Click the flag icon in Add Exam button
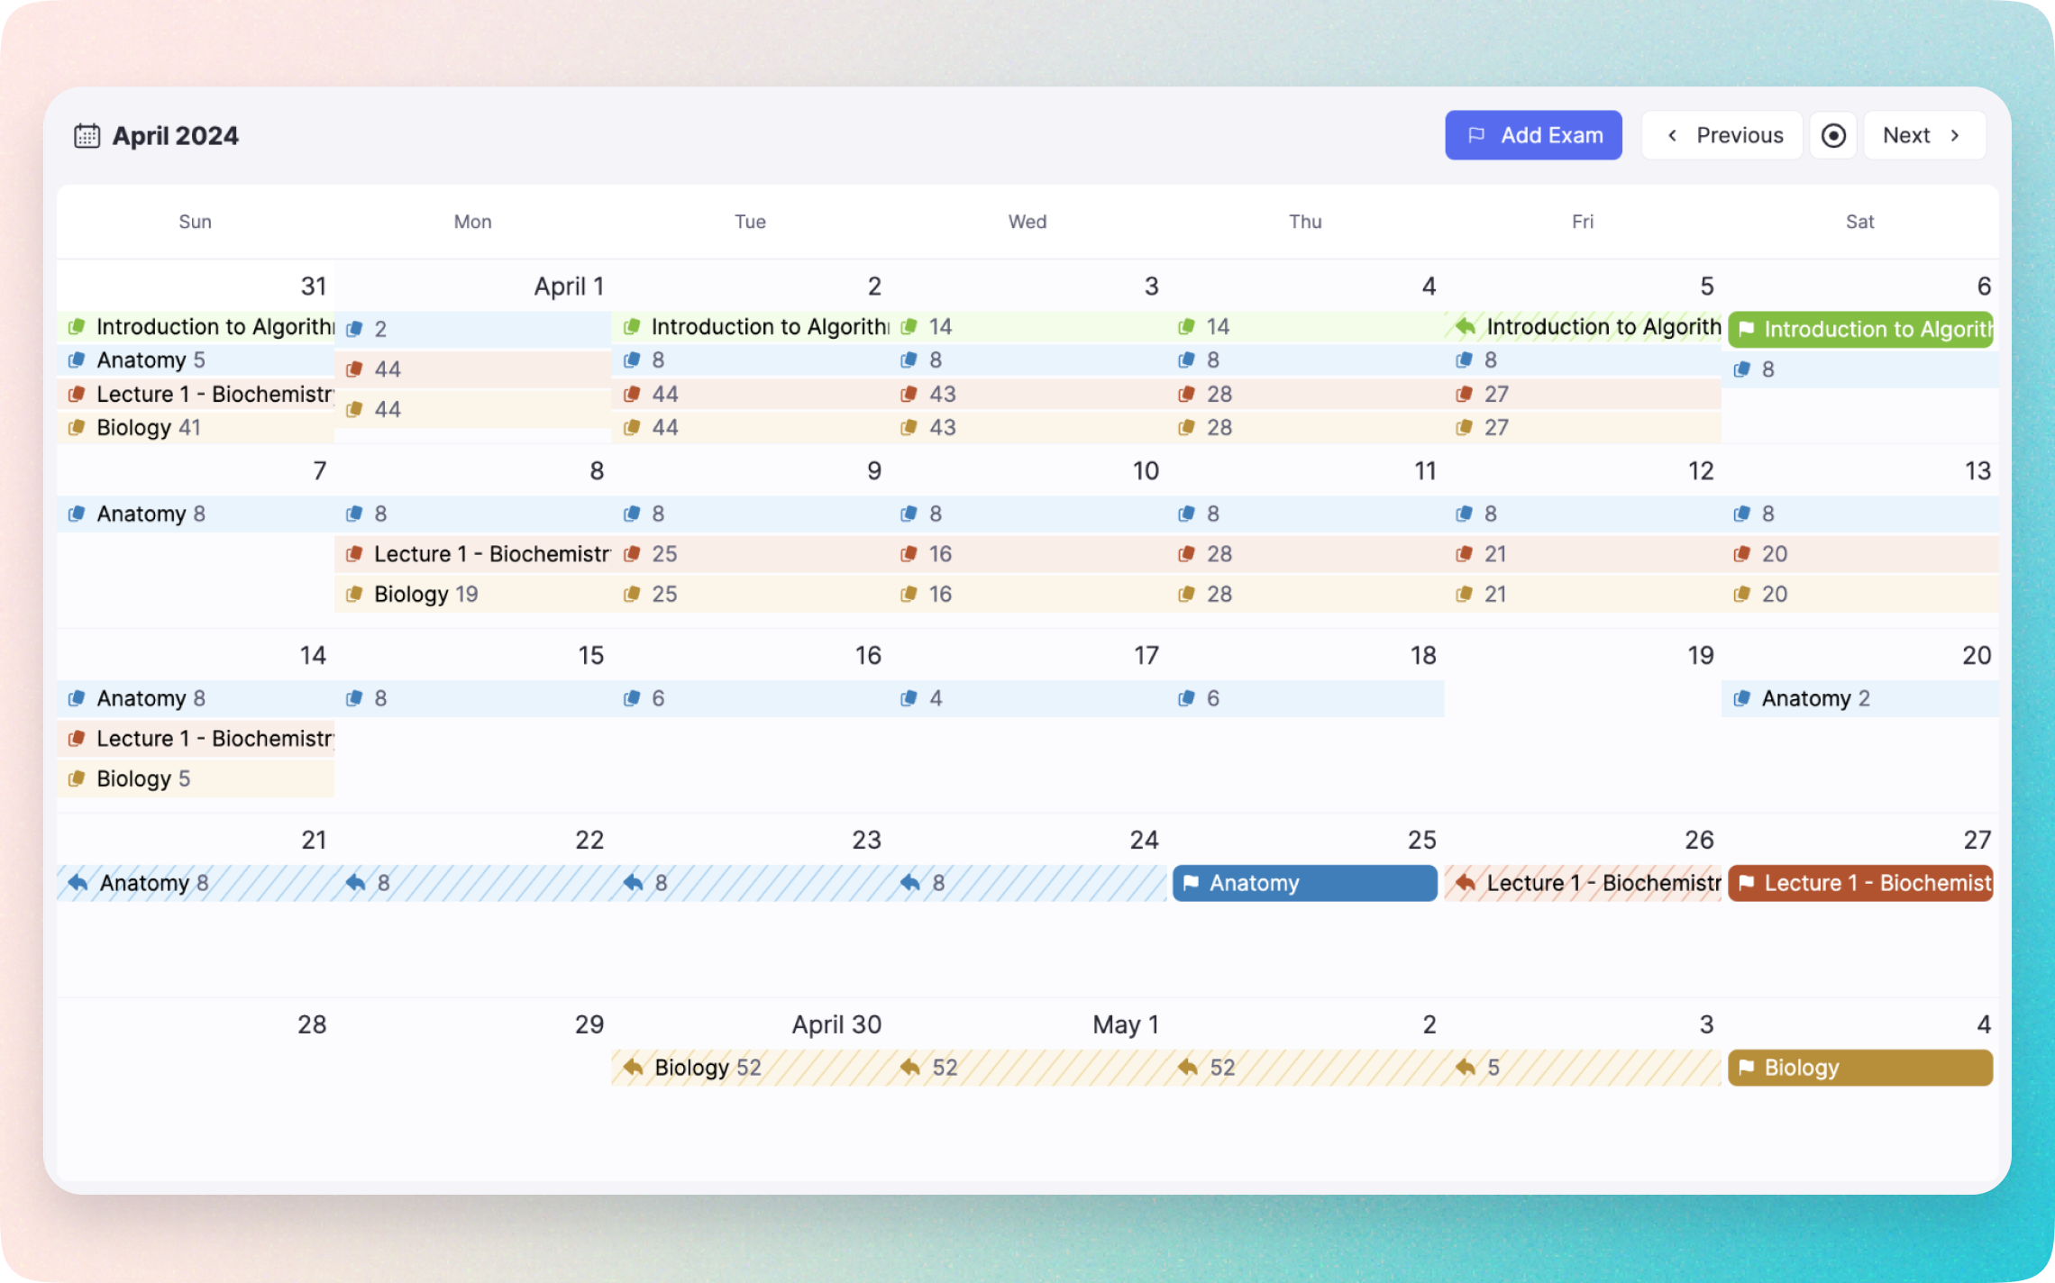This screenshot has height=1283, width=2055. (x=1476, y=134)
